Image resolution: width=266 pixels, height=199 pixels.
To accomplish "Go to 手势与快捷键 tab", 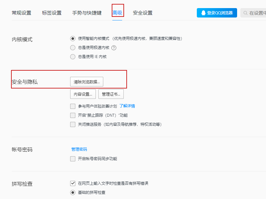I will click(x=87, y=13).
